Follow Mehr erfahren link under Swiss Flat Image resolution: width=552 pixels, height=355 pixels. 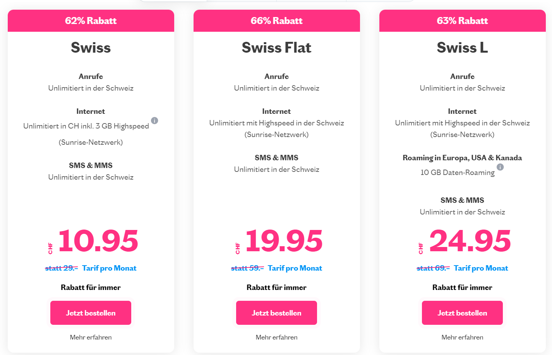[x=276, y=337]
